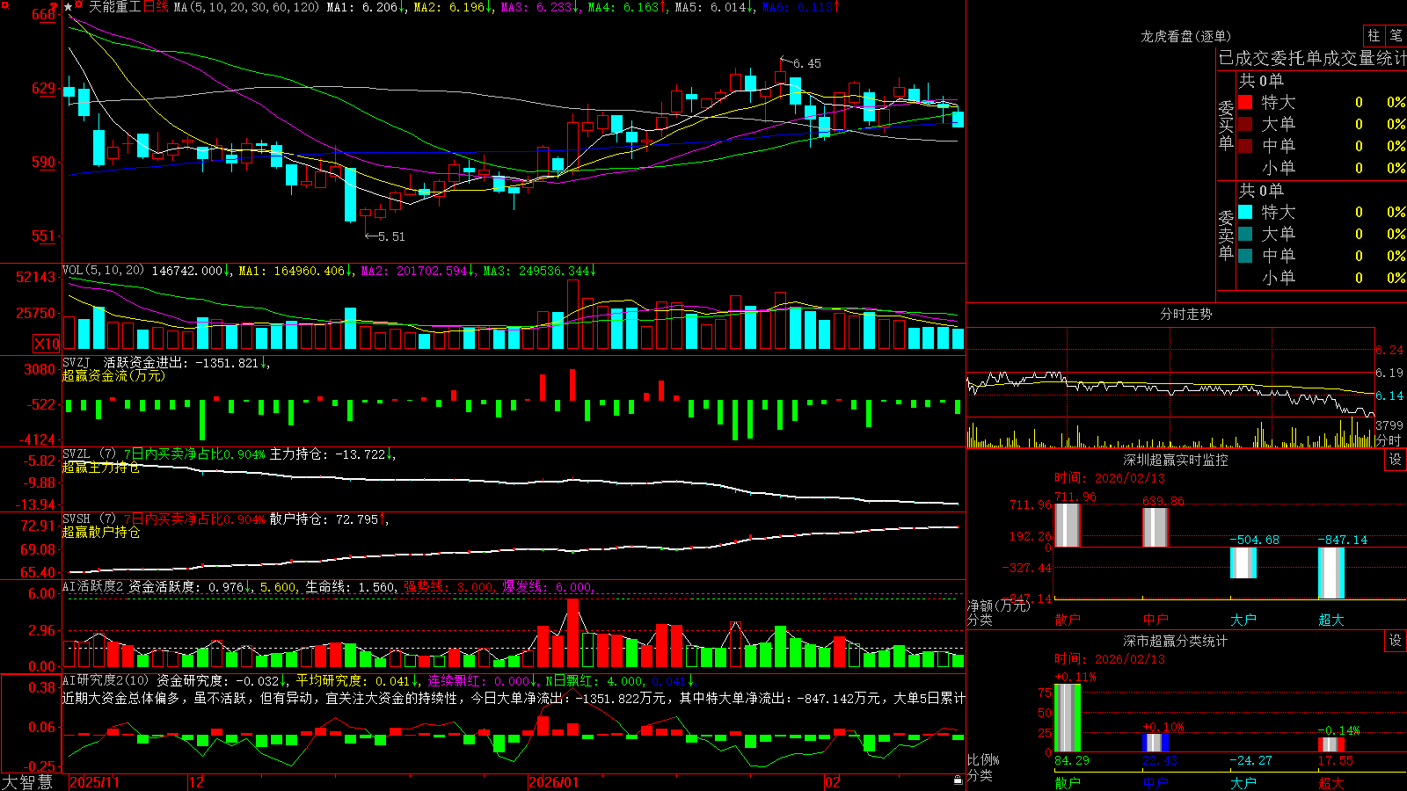This screenshot has height=791, width=1407.
Task: Click the 委买单 vertical section label
Action: (x=1226, y=125)
